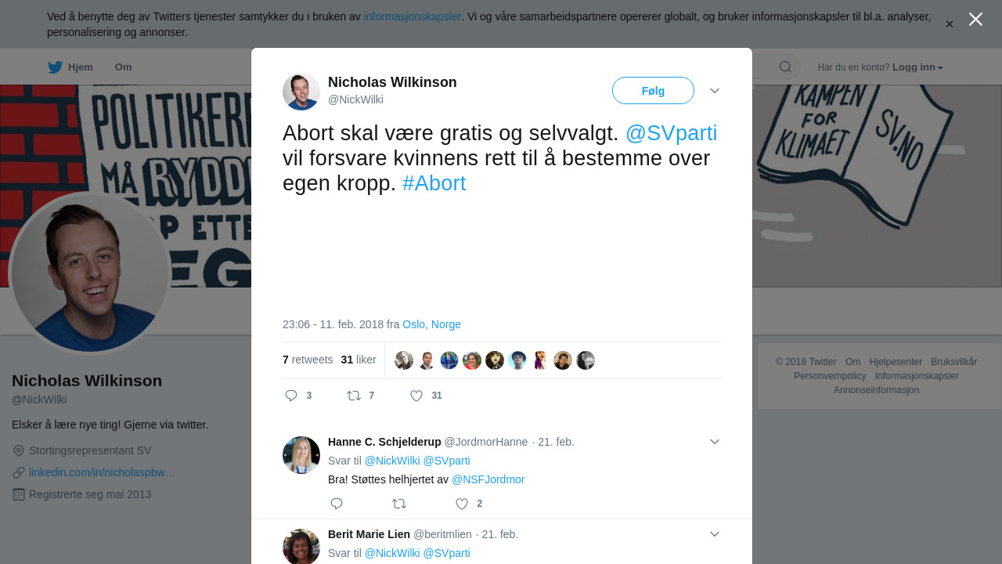
Task: Retweet Hanne C. Schjelderup's reply
Action: (399, 504)
